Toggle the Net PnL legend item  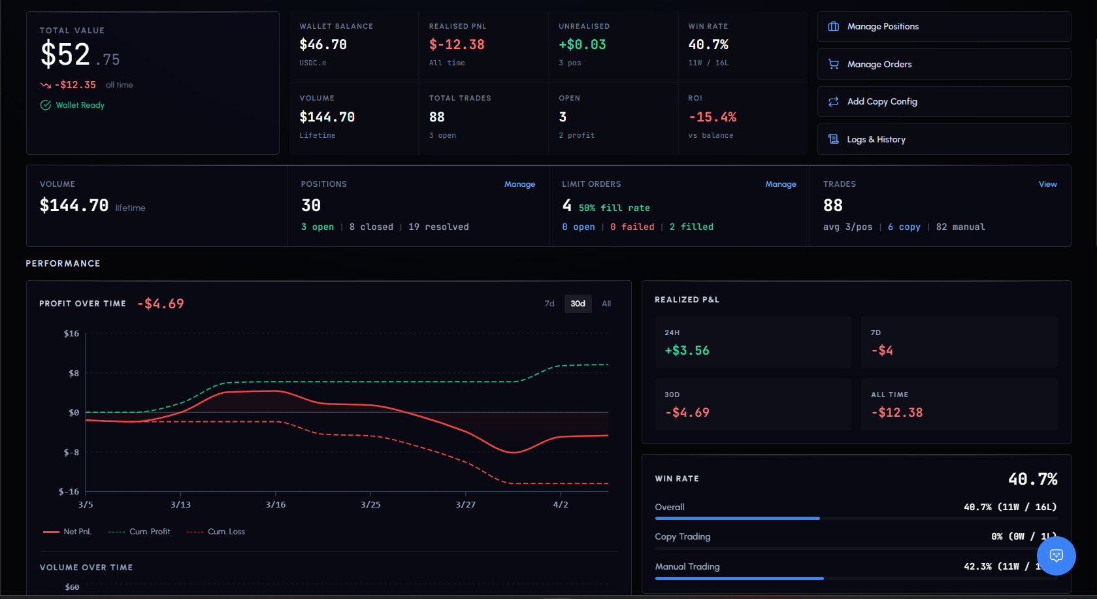point(67,531)
